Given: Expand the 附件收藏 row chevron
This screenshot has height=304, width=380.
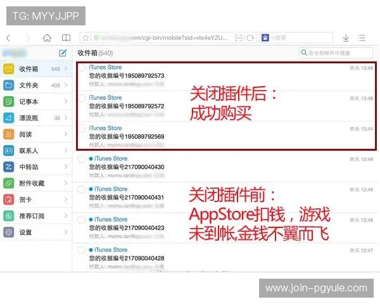Looking at the screenshot, I should pyautogui.click(x=66, y=183).
